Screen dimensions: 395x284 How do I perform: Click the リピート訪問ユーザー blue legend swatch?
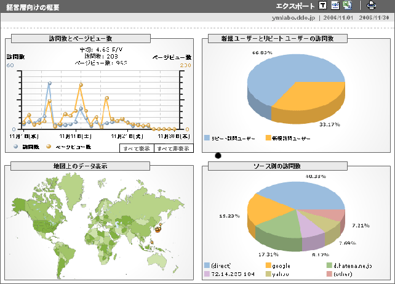(x=207, y=138)
